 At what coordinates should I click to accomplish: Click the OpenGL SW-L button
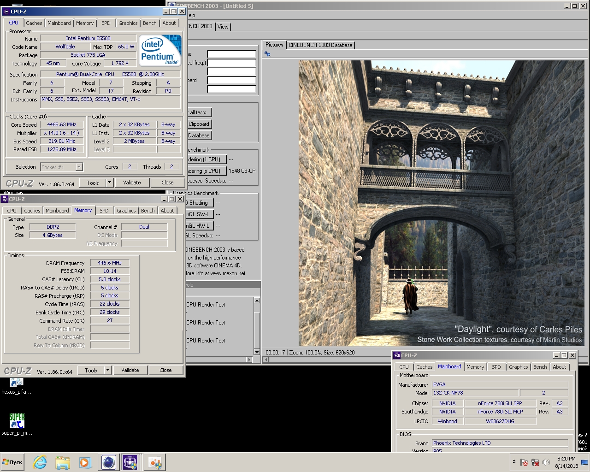click(200, 214)
